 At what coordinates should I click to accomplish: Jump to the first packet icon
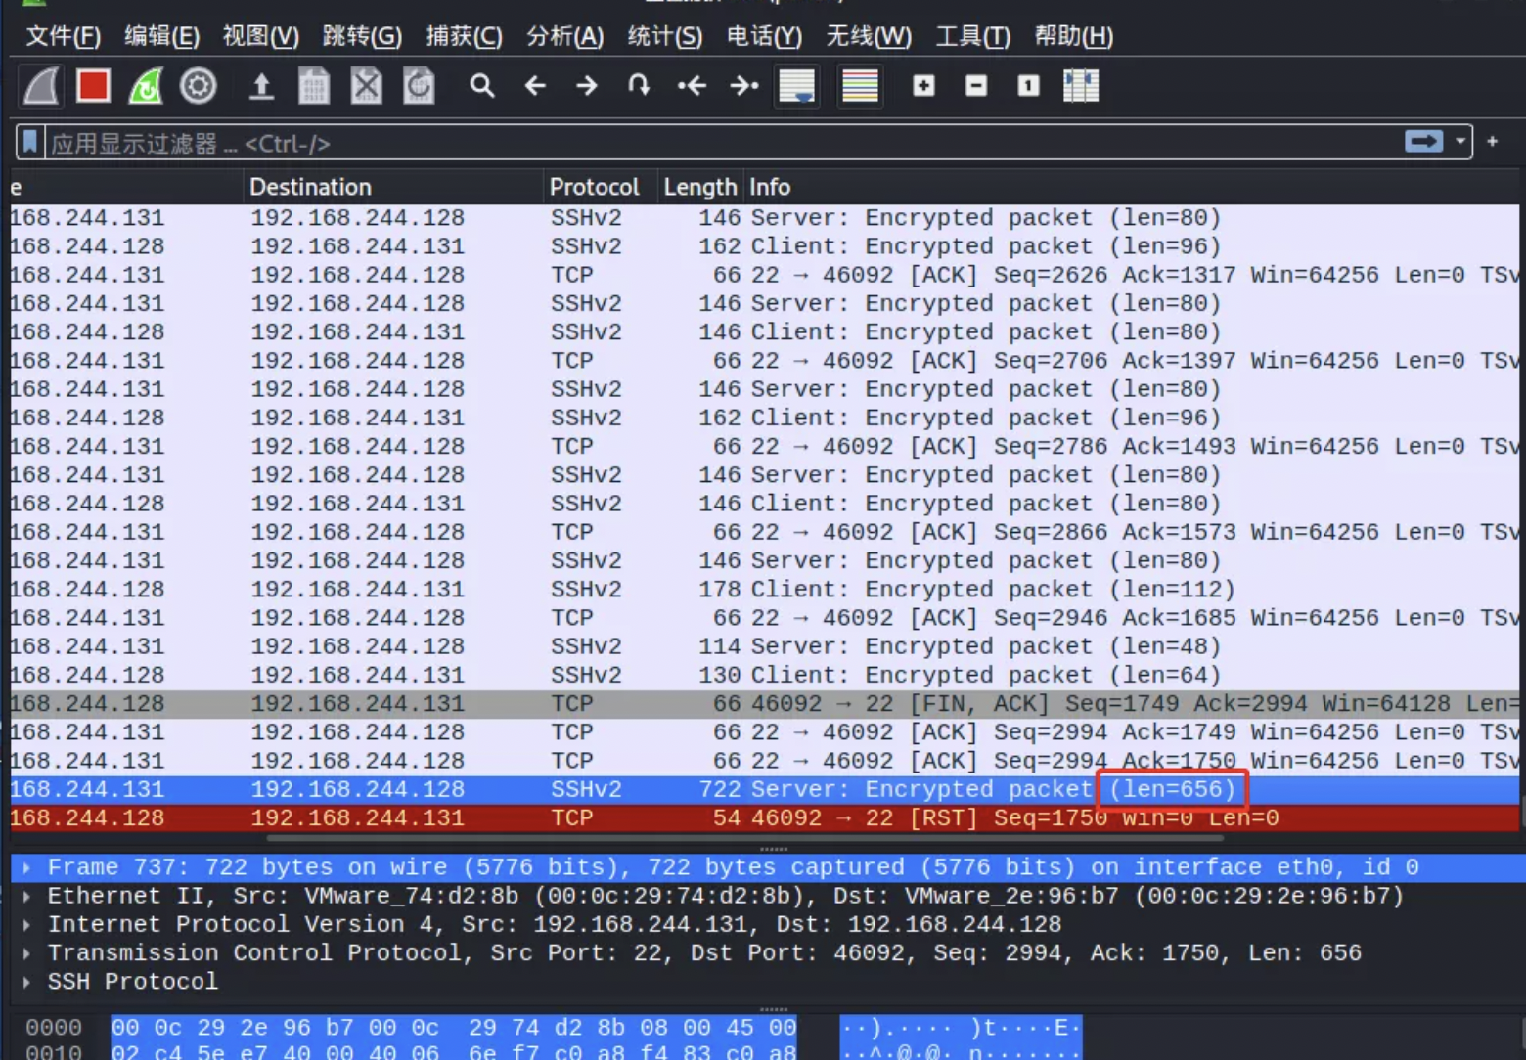[x=692, y=86]
